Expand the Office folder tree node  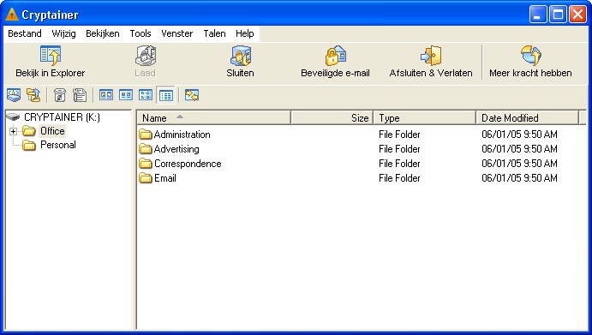pyautogui.click(x=13, y=131)
